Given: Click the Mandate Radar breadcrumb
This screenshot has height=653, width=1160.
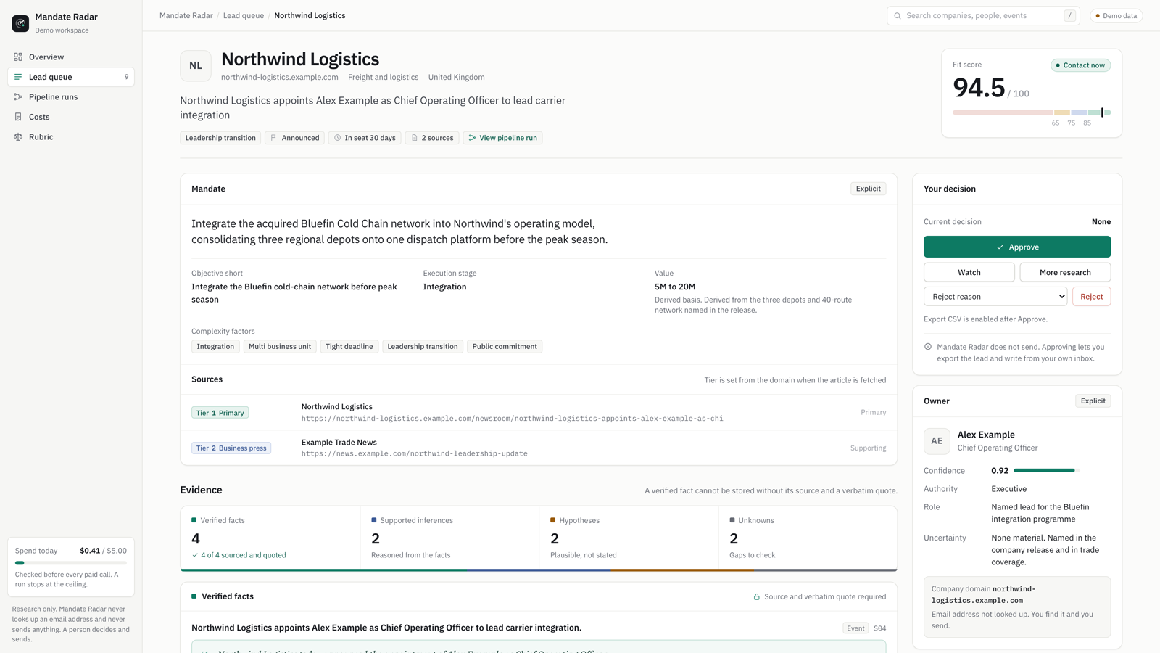Looking at the screenshot, I should (186, 15).
